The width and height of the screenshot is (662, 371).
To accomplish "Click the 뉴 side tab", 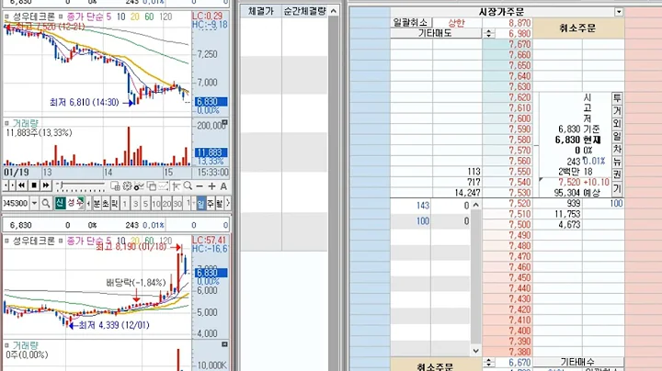I will (x=617, y=162).
